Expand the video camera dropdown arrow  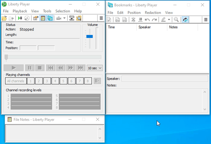pos(64,18)
